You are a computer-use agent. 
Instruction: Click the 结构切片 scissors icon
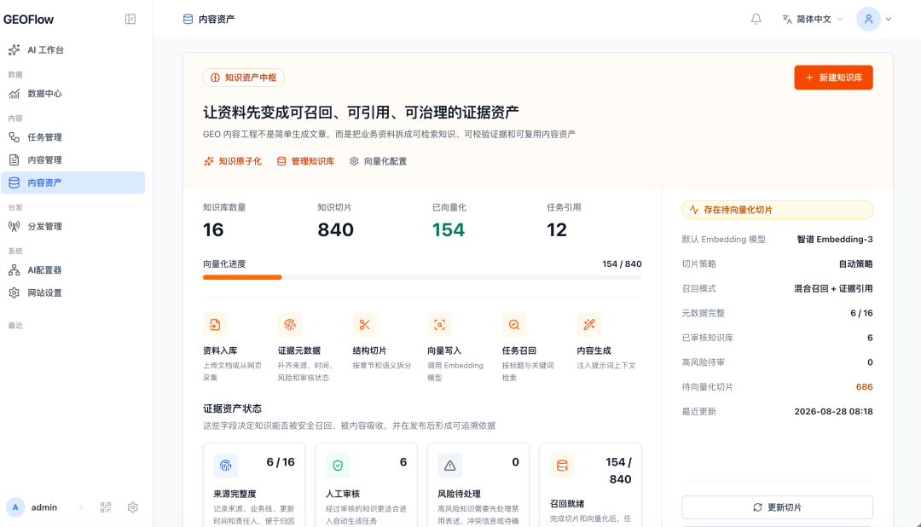pos(365,324)
